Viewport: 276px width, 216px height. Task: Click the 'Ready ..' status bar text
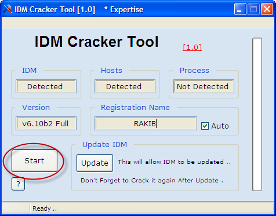pos(45,208)
